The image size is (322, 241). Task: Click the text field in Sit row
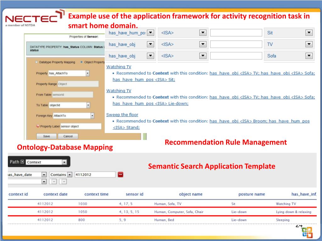(236, 33)
